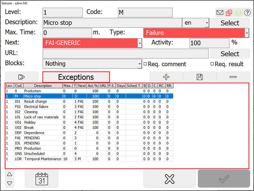Remove status with the minus button
Viewport: 254px width, 191px height.
click(233, 77)
